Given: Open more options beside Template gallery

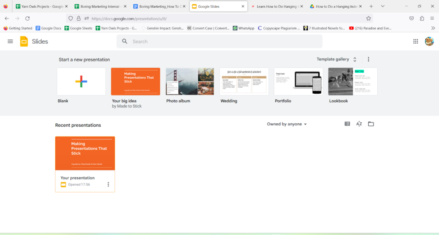Looking at the screenshot, I should 368,59.
